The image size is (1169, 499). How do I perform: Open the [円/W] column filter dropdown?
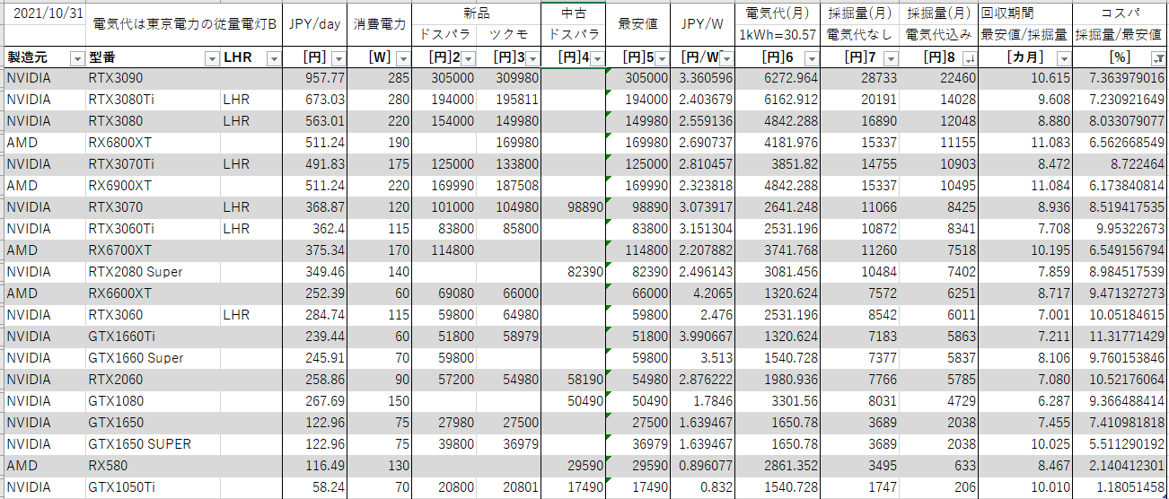(726, 57)
